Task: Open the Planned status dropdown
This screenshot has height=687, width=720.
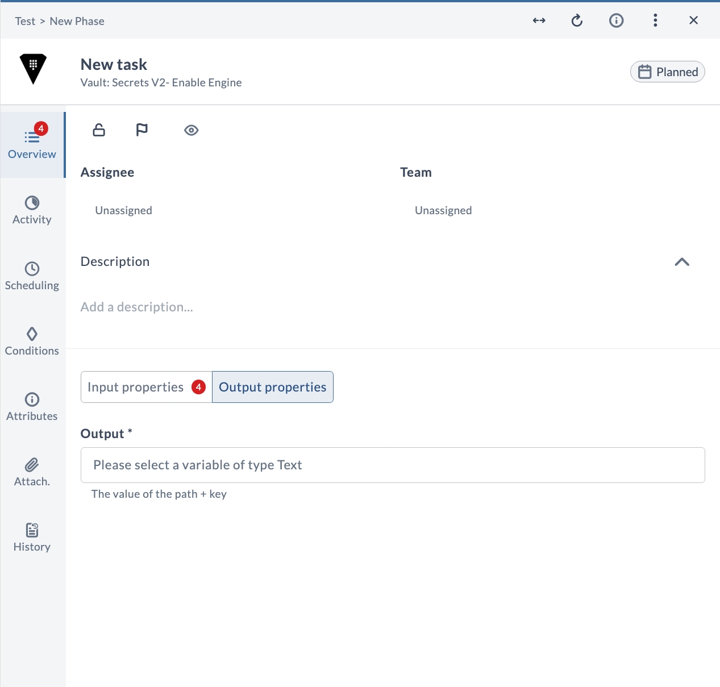Action: (x=668, y=72)
